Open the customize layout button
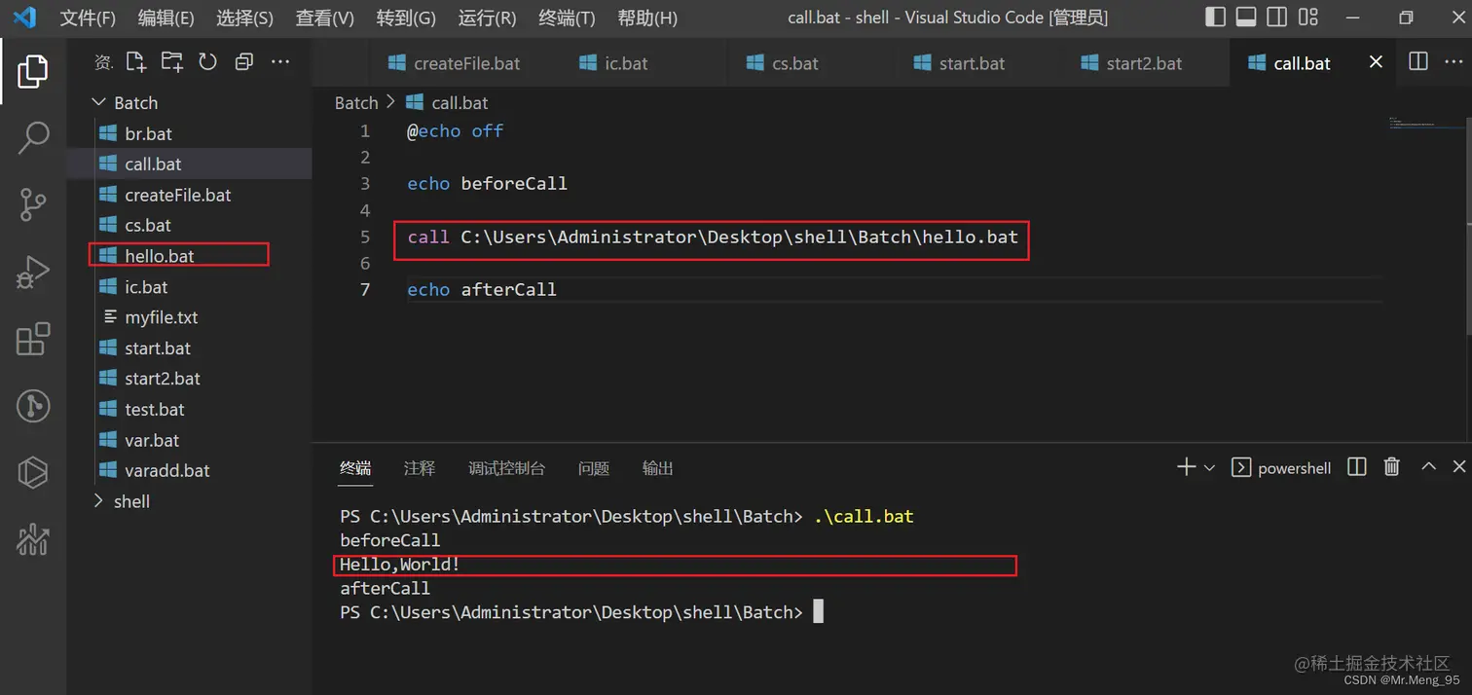Screen dimensions: 1472x695 tap(1308, 18)
